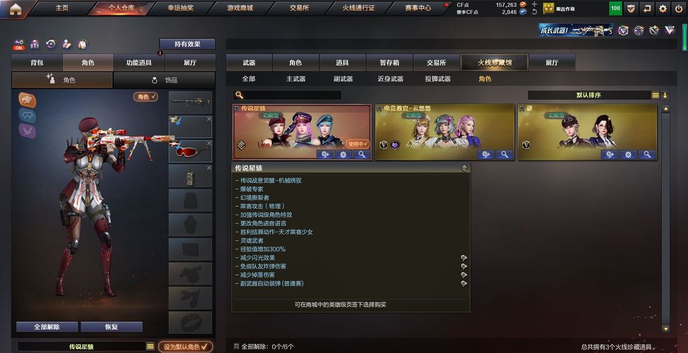Viewport: 688px width, 353px height.
Task: Switch to 火线珍藏馆 tab
Action: point(494,62)
